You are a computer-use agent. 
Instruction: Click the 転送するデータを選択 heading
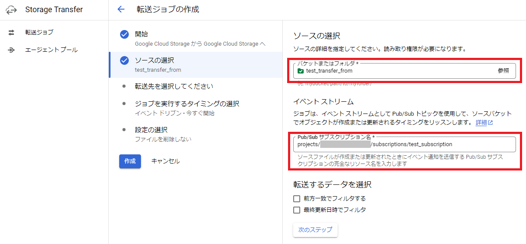pyautogui.click(x=332, y=184)
